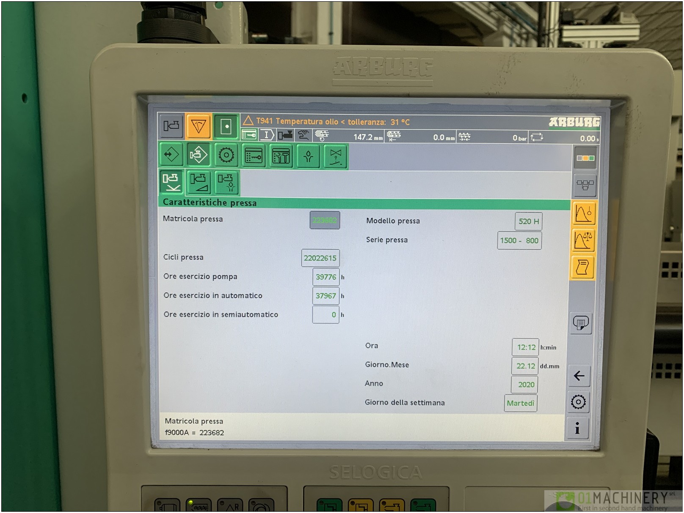Select the green dot-in-rectangle icon
684x513 pixels.
(226, 126)
